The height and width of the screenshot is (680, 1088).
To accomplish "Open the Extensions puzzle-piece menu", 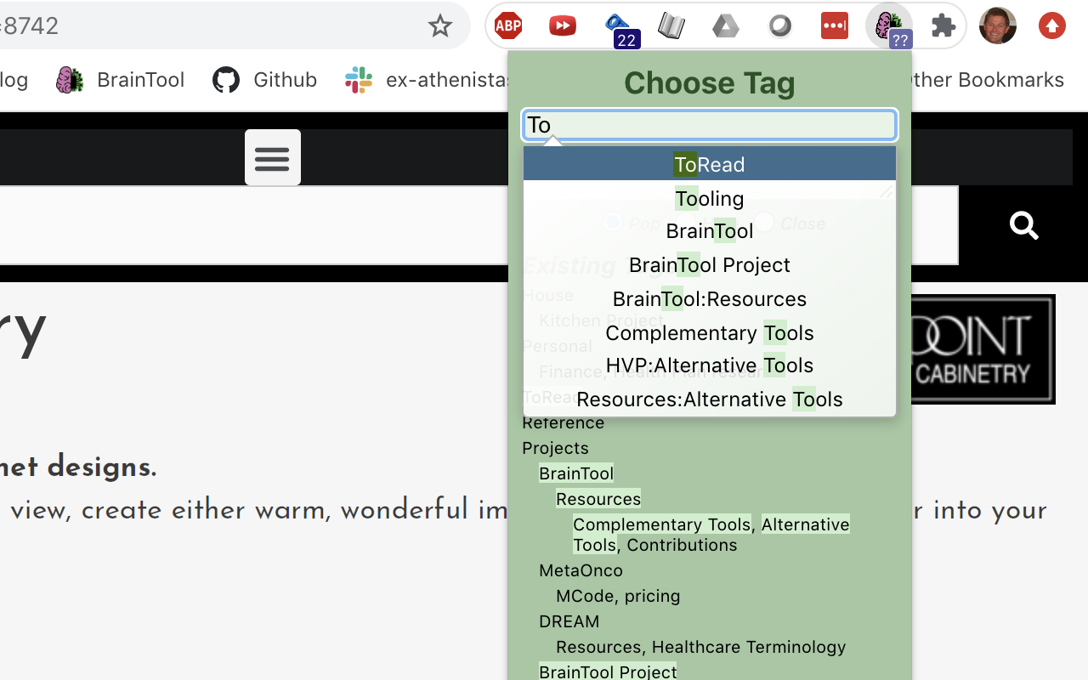I will pos(943,26).
